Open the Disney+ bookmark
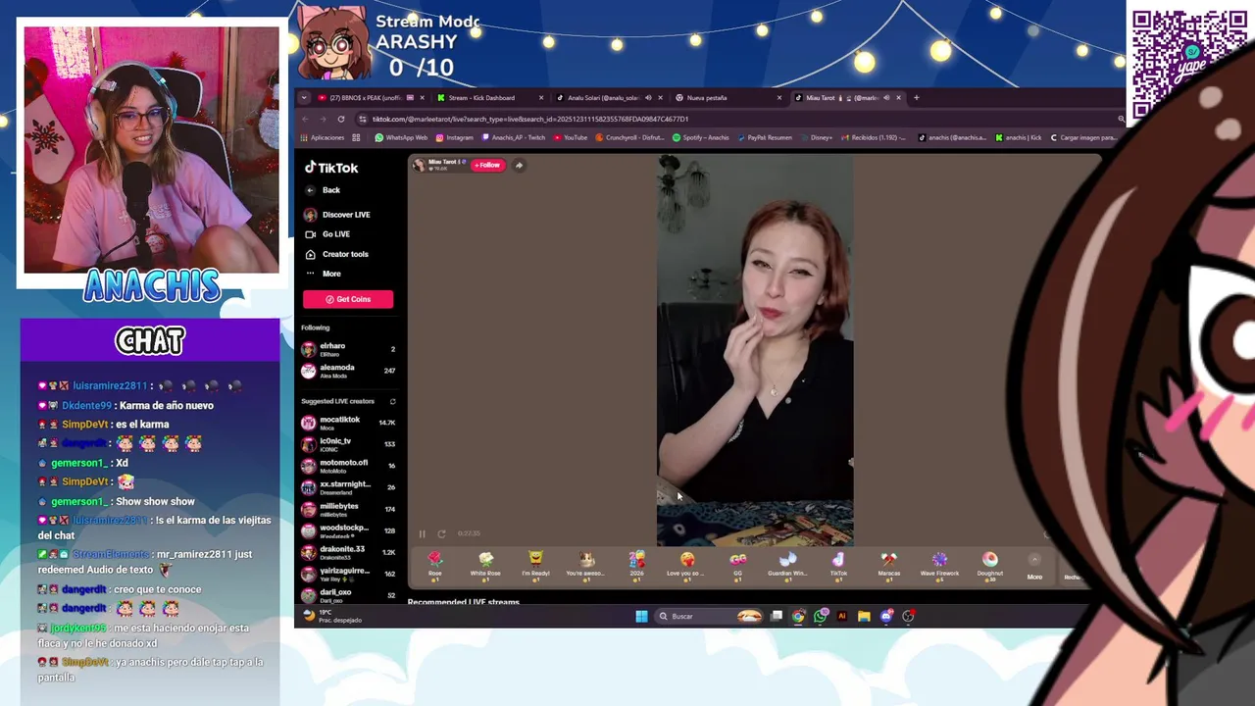 pyautogui.click(x=818, y=137)
